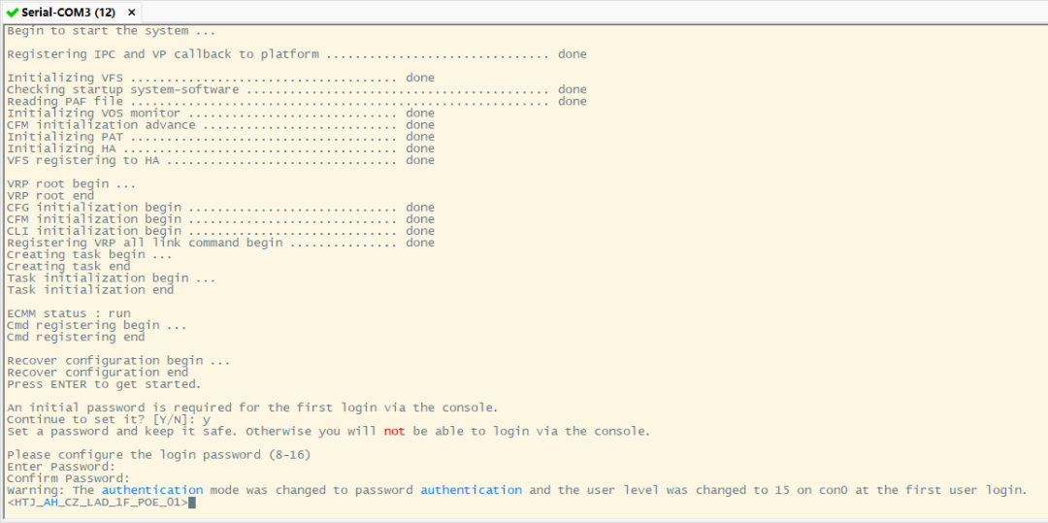Image resolution: width=1048 pixels, height=523 pixels.
Task: Click the "Task initialization end" line
Action: coord(90,289)
